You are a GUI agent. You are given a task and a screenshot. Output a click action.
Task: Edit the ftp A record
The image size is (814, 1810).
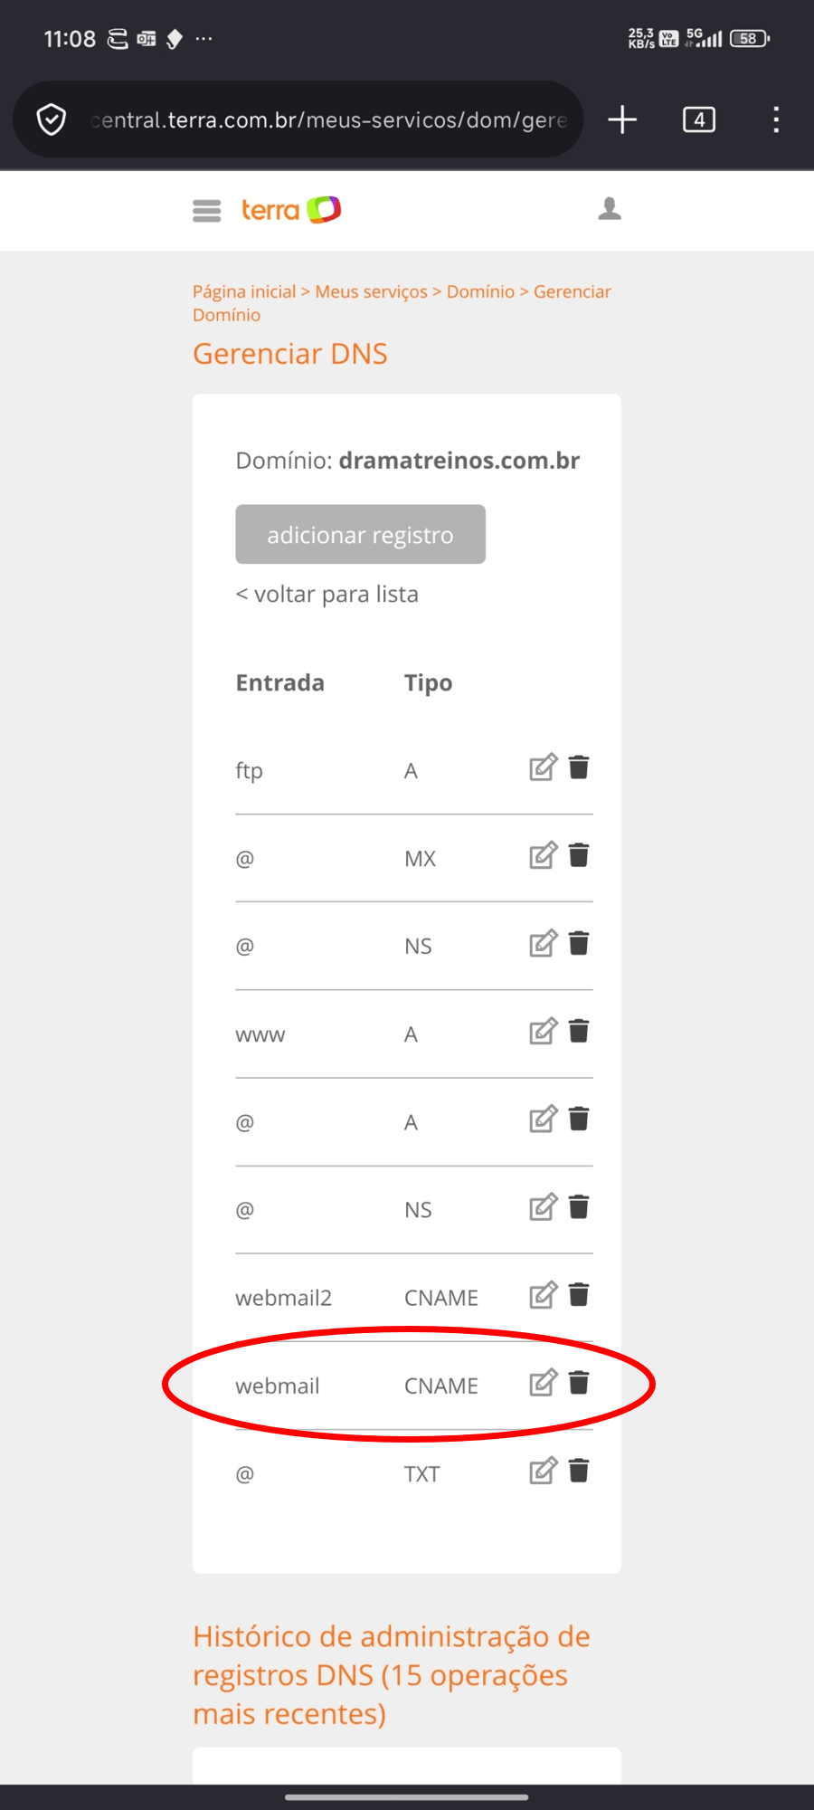543,768
